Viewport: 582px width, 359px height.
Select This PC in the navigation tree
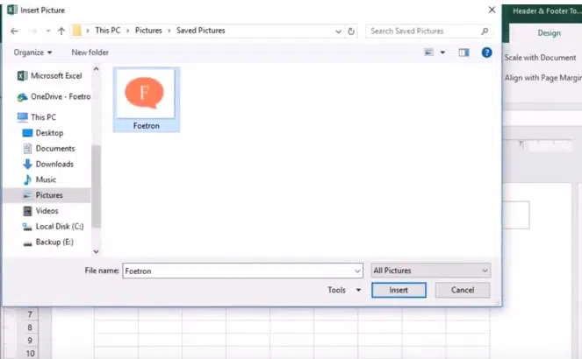37,117
